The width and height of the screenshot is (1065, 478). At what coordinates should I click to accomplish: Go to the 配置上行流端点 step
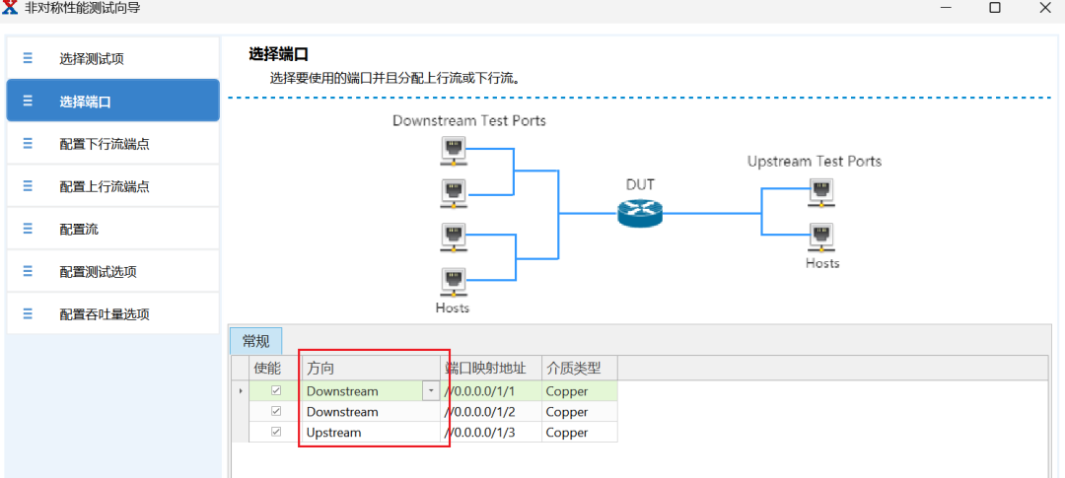(x=105, y=186)
